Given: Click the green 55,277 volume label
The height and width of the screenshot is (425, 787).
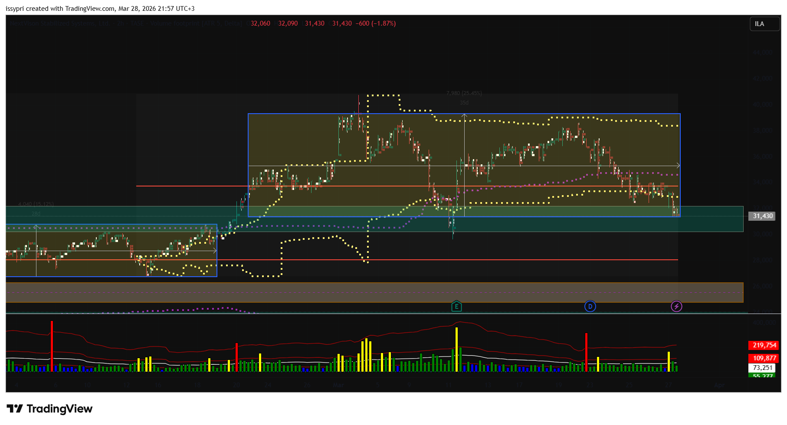Looking at the screenshot, I should pyautogui.click(x=762, y=375).
